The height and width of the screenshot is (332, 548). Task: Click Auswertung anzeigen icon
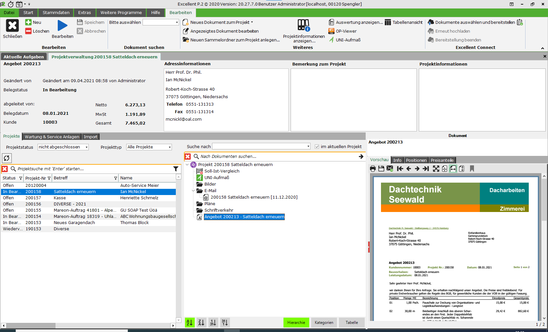pos(331,22)
